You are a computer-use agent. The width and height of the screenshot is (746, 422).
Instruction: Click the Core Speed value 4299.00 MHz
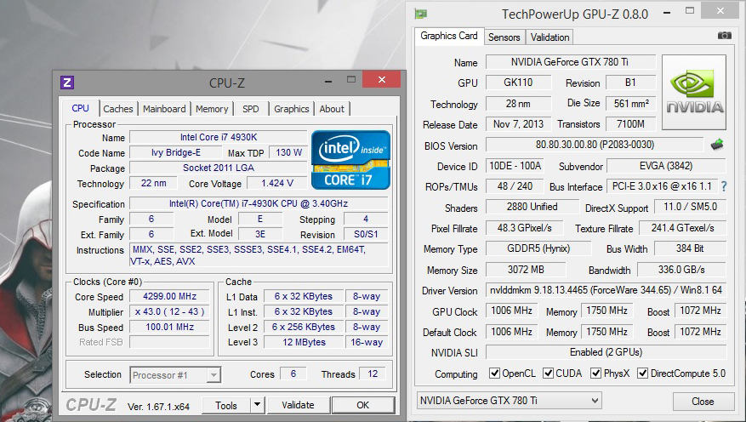(x=170, y=296)
